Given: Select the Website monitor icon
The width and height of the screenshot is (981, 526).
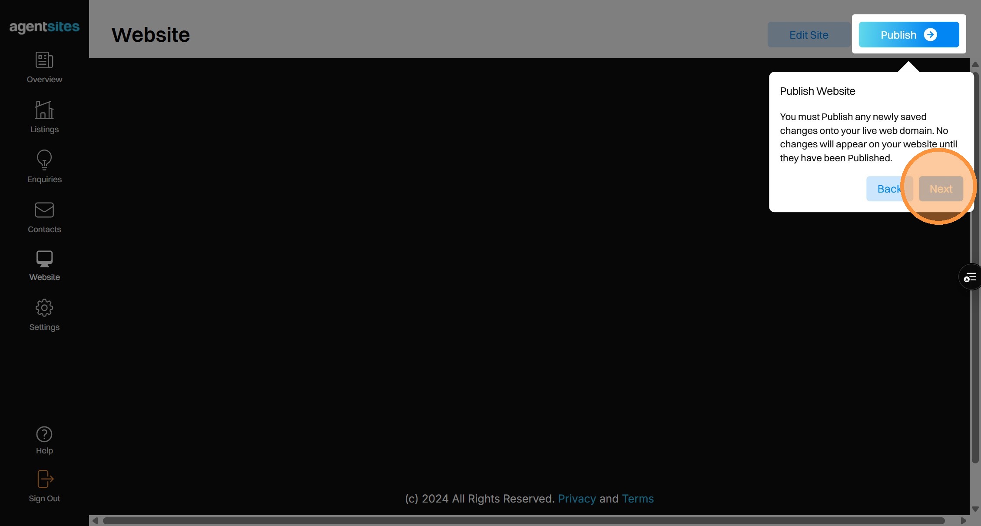Looking at the screenshot, I should (x=44, y=259).
